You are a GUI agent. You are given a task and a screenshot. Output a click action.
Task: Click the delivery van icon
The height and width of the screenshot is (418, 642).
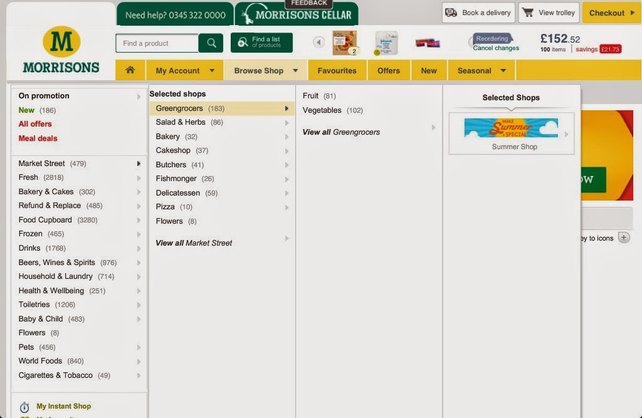[x=451, y=13]
